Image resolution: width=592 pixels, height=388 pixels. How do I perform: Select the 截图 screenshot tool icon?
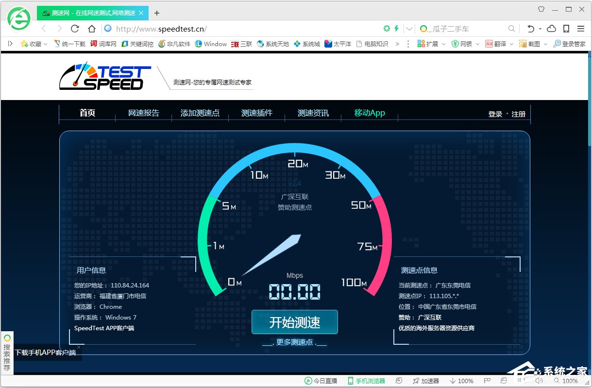click(x=522, y=44)
